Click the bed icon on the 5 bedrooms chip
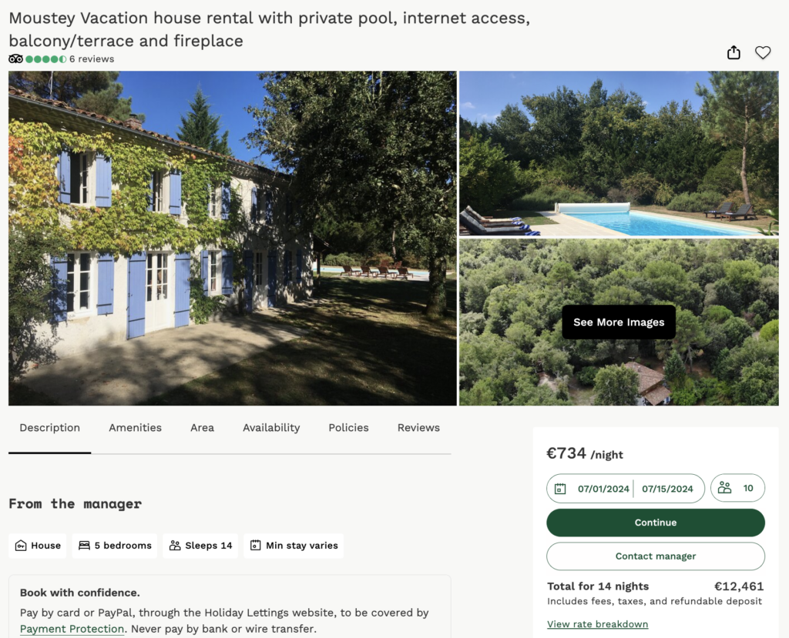Screen dimensions: 789x638 [85, 545]
